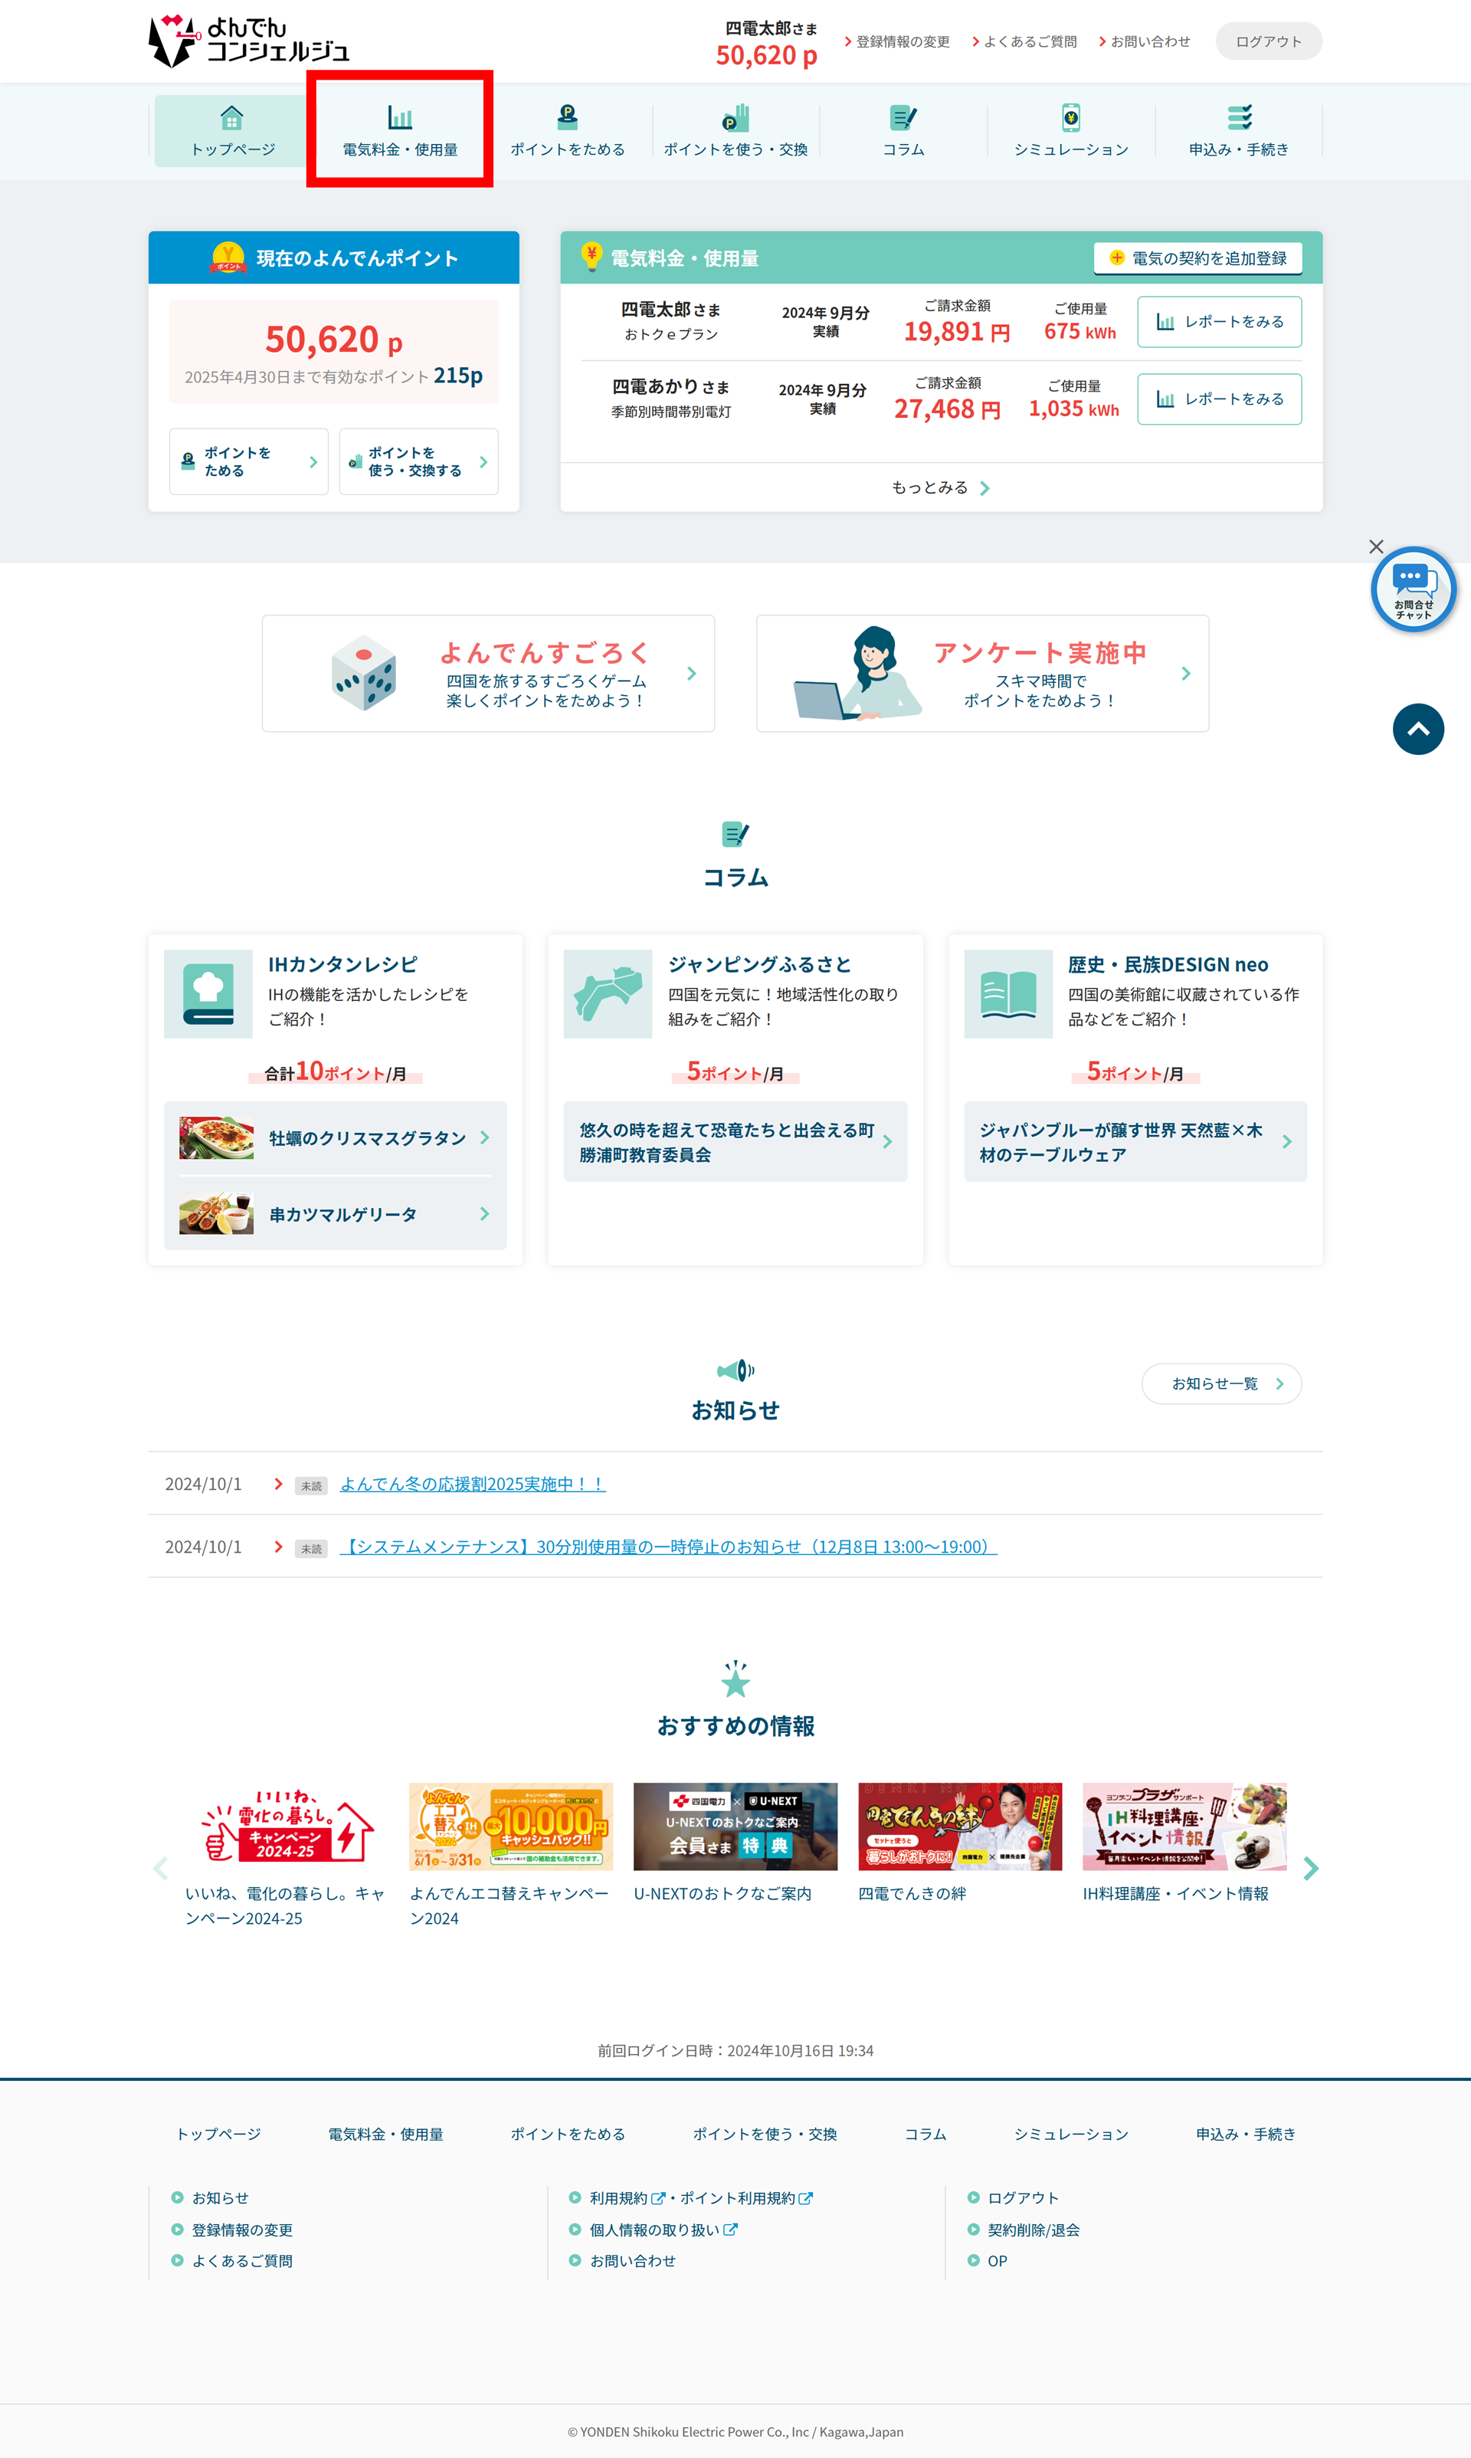Open the U-NEXT promotion banner thumbnail
1471x2458 pixels.
(x=735, y=1826)
